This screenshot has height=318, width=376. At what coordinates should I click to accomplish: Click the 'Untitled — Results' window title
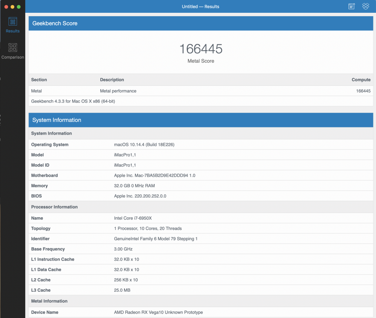(x=200, y=7)
